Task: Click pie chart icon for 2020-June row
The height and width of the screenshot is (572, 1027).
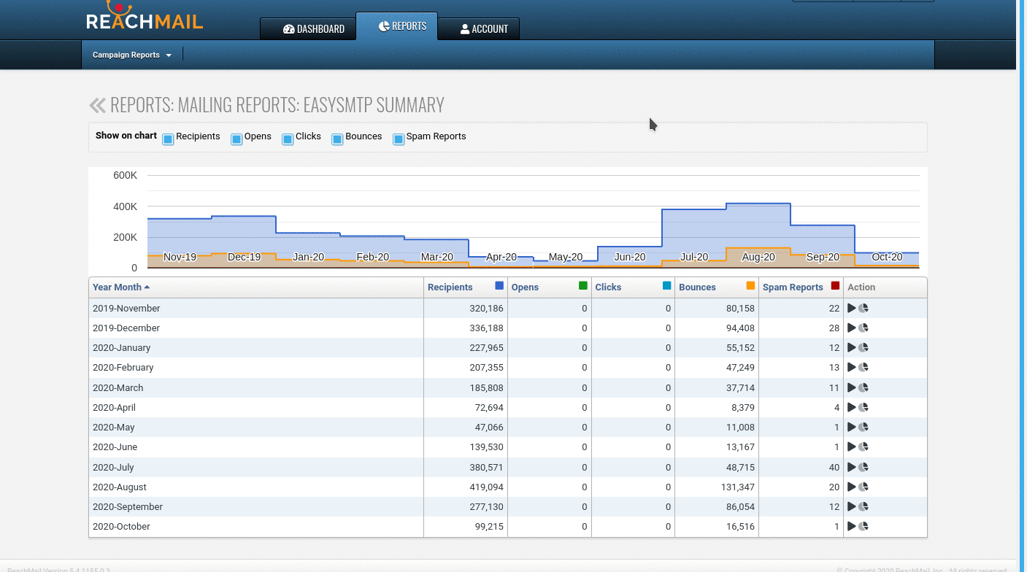Action: 863,447
